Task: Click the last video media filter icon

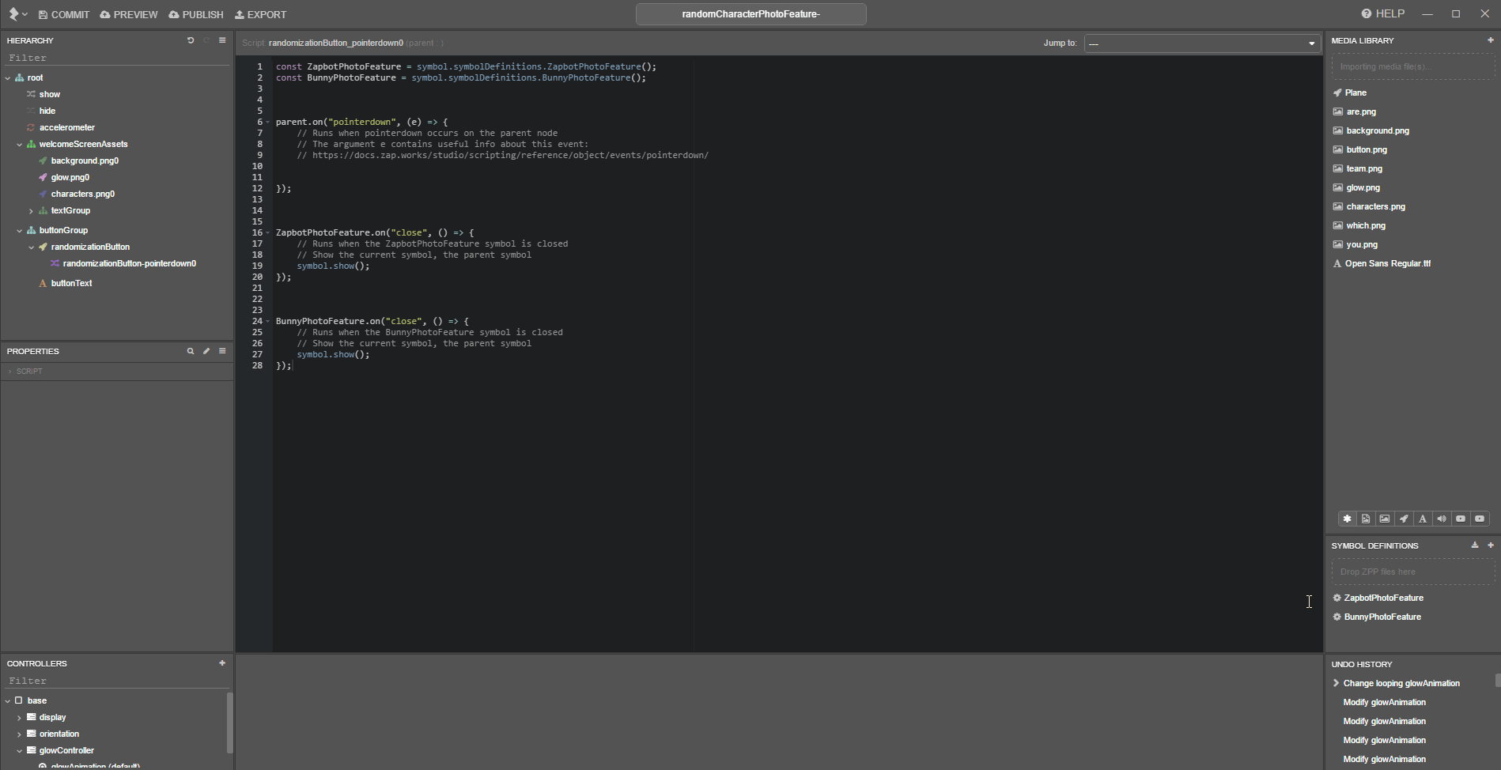Action: 1480,519
